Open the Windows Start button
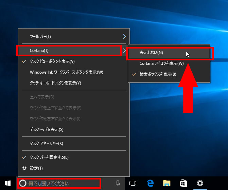 (x=8, y=183)
